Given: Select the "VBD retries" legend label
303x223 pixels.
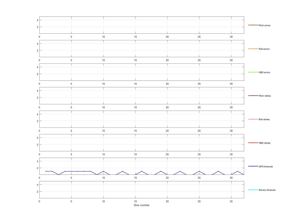Looking at the screenshot, I should 264,143.
